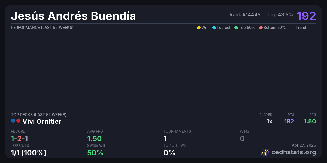327x163 pixels.
Task: Toggle the yellow Win legend marker
Action: pyautogui.click(x=199, y=28)
